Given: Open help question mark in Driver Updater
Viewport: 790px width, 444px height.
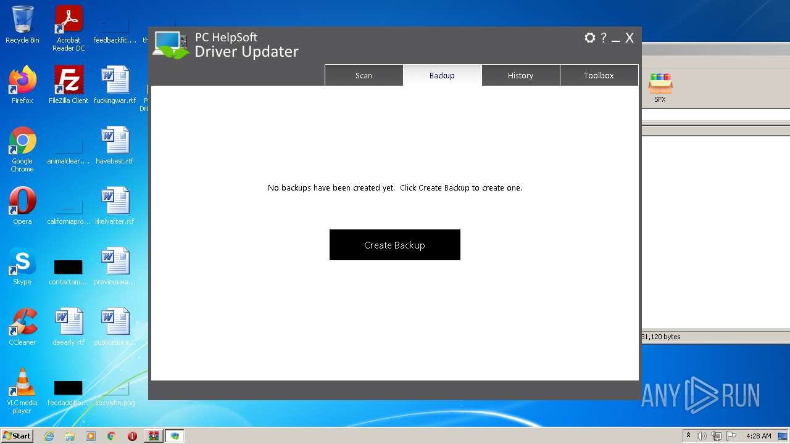Looking at the screenshot, I should click(x=604, y=38).
